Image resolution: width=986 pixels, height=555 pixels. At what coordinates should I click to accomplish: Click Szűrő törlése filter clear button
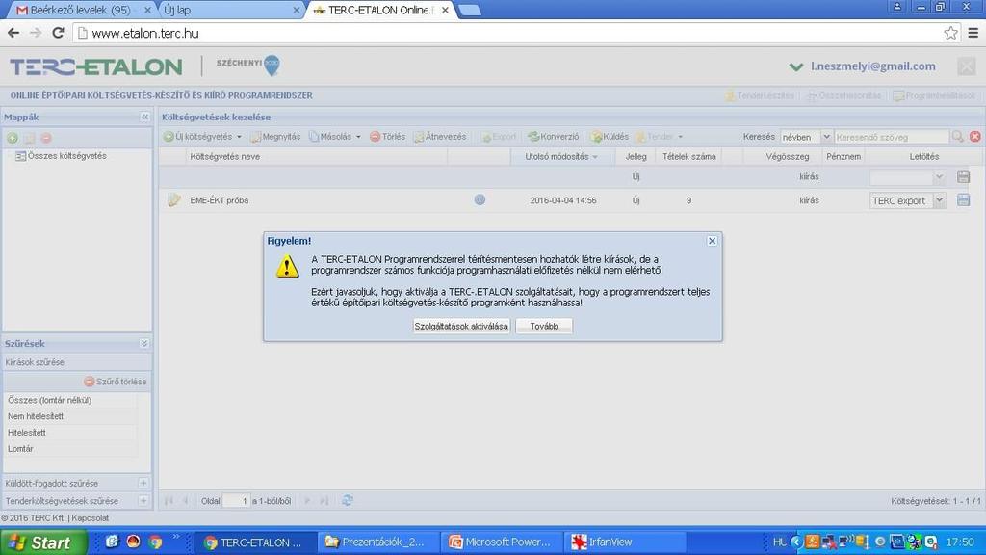pyautogui.click(x=116, y=382)
